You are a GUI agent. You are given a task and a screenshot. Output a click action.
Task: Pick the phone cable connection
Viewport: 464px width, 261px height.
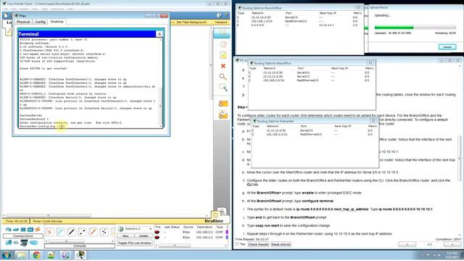point(104,232)
